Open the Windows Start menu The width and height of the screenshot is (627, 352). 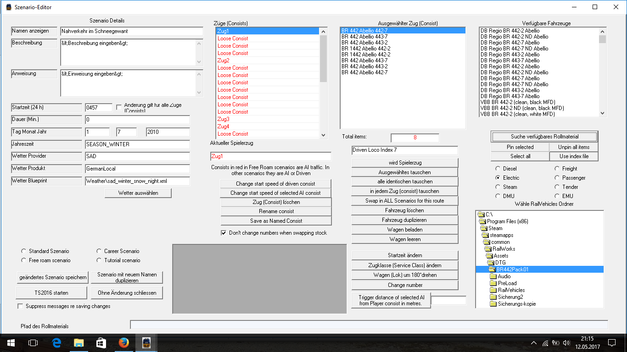click(11, 342)
